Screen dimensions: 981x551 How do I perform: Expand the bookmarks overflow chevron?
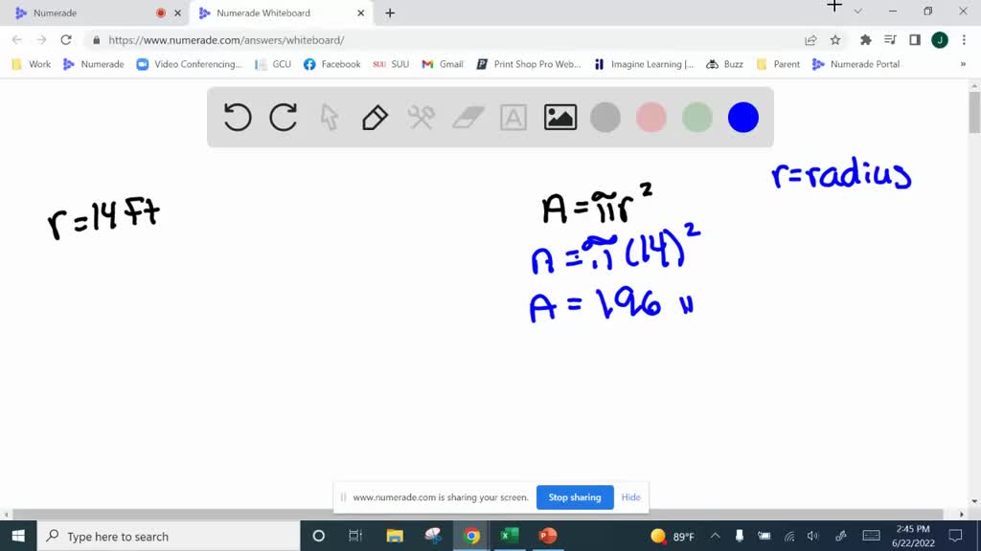coord(963,64)
